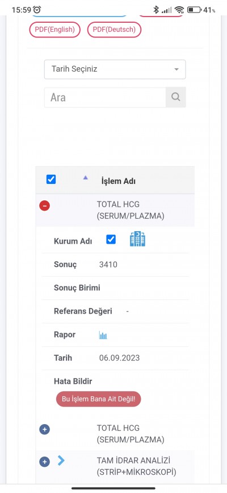Expand the second TOTAL HCG row
This screenshot has height=493, width=227.
tap(44, 429)
